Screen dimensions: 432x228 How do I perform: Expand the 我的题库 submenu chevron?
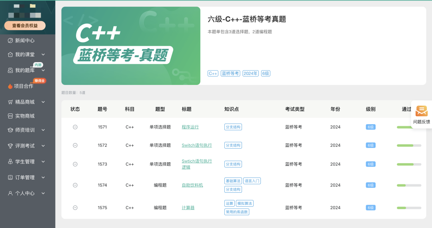(43, 71)
